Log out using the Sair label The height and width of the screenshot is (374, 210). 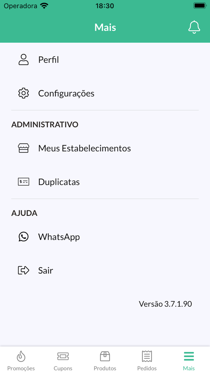coord(46,270)
